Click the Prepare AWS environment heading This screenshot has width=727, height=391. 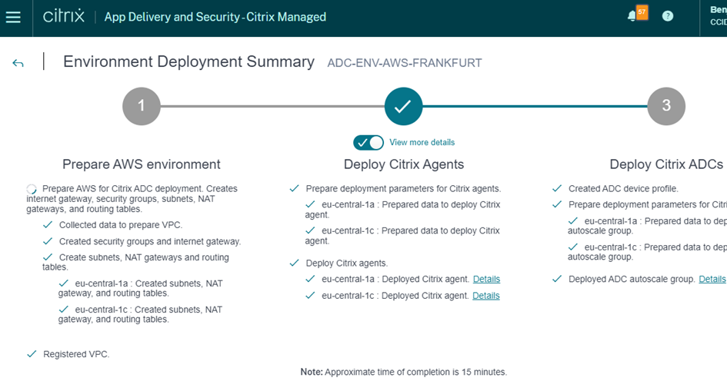(x=142, y=164)
